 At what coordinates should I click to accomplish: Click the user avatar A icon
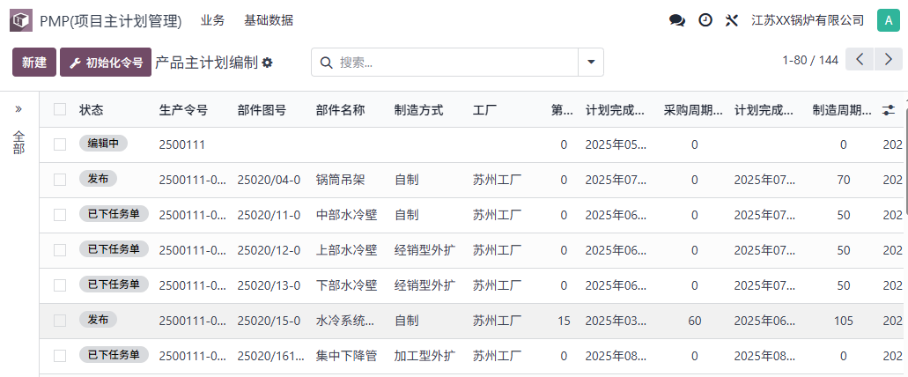[888, 20]
